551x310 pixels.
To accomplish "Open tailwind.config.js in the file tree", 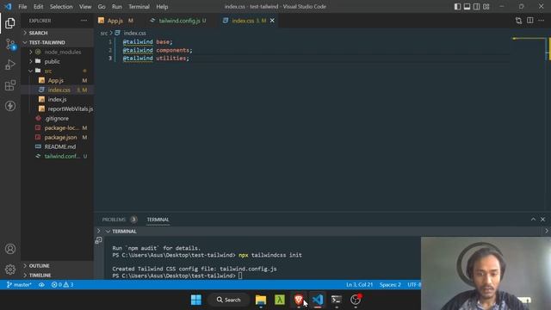I will (x=58, y=157).
